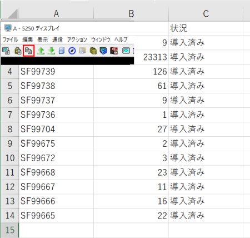250x238 pixels.
Task: Click the blue file cabinet icon
Action: (x=62, y=51)
